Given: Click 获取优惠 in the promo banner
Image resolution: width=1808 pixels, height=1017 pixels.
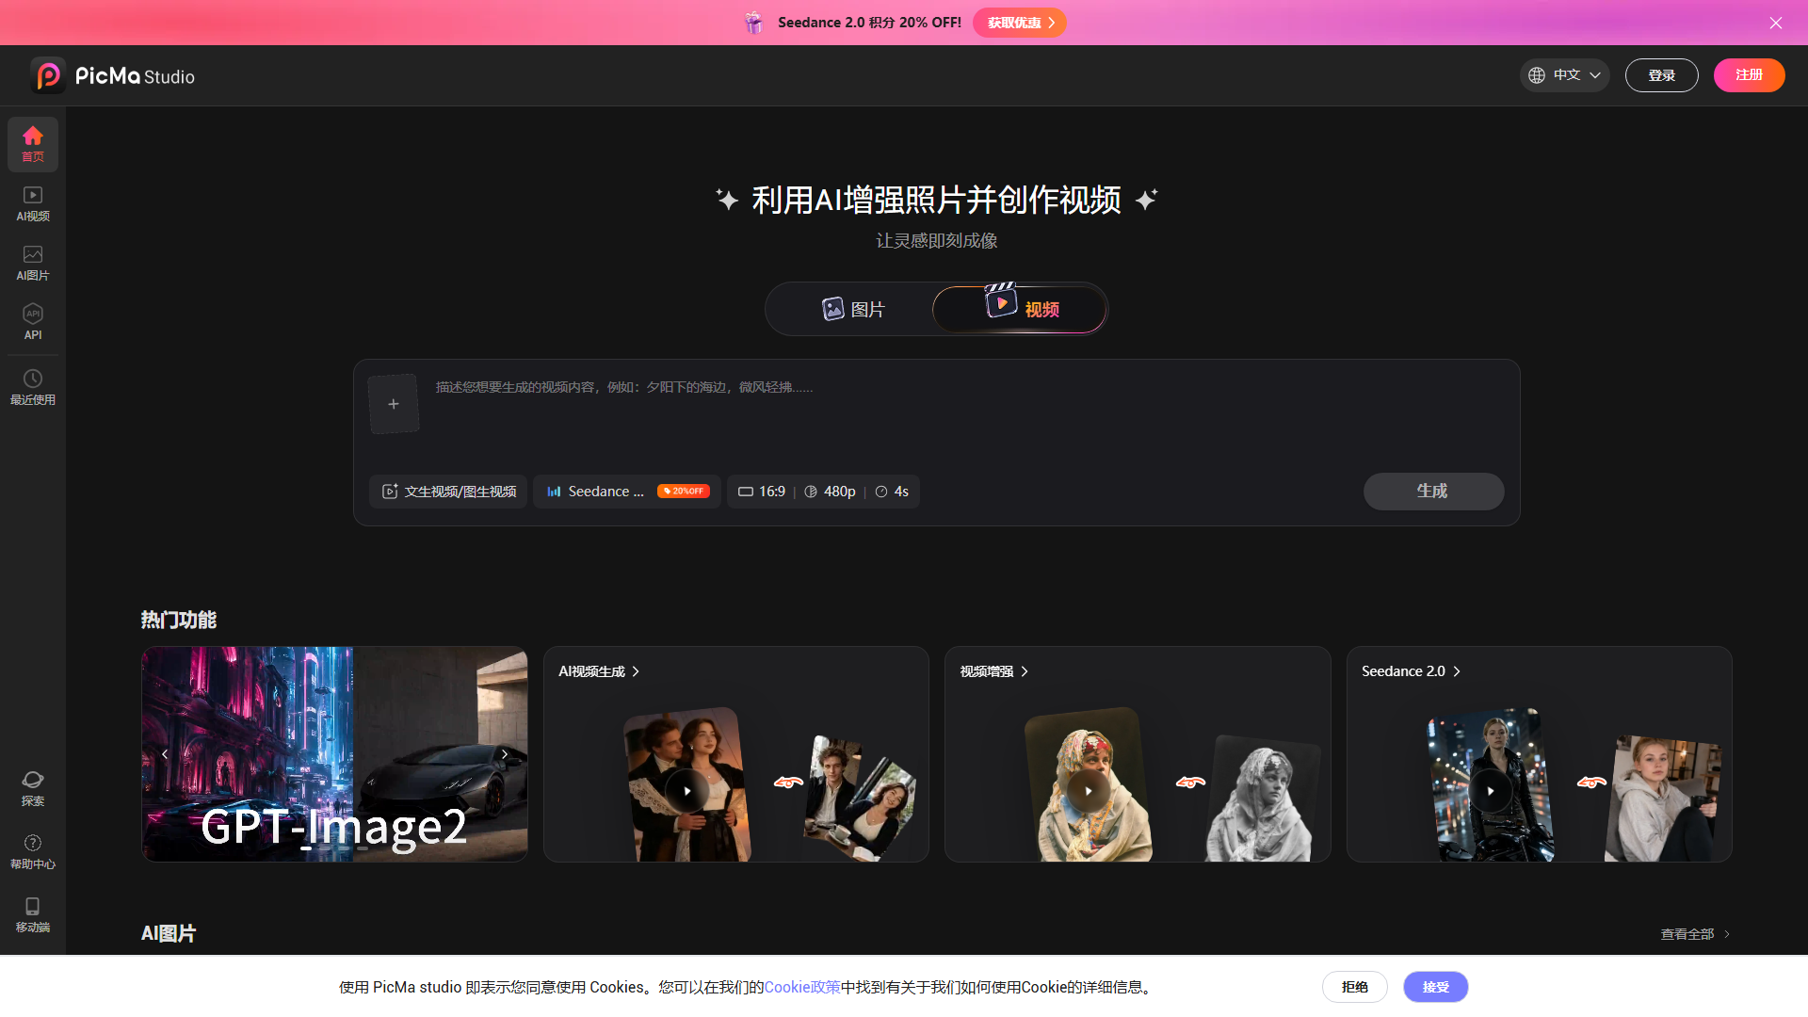Looking at the screenshot, I should pos(1020,23).
